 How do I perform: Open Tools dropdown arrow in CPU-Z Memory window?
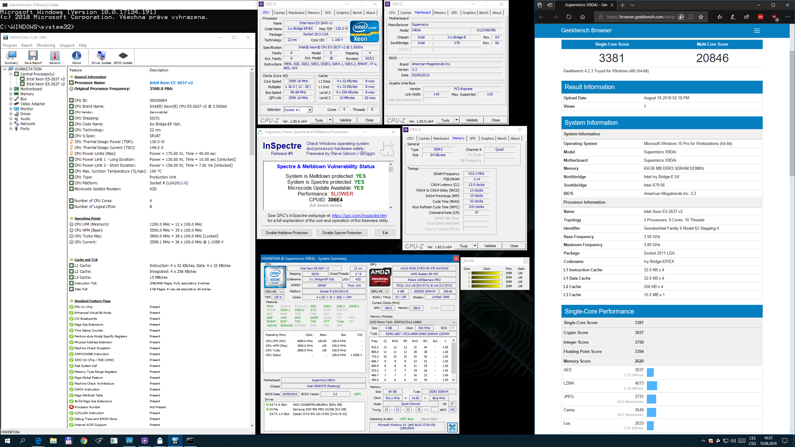click(x=475, y=246)
